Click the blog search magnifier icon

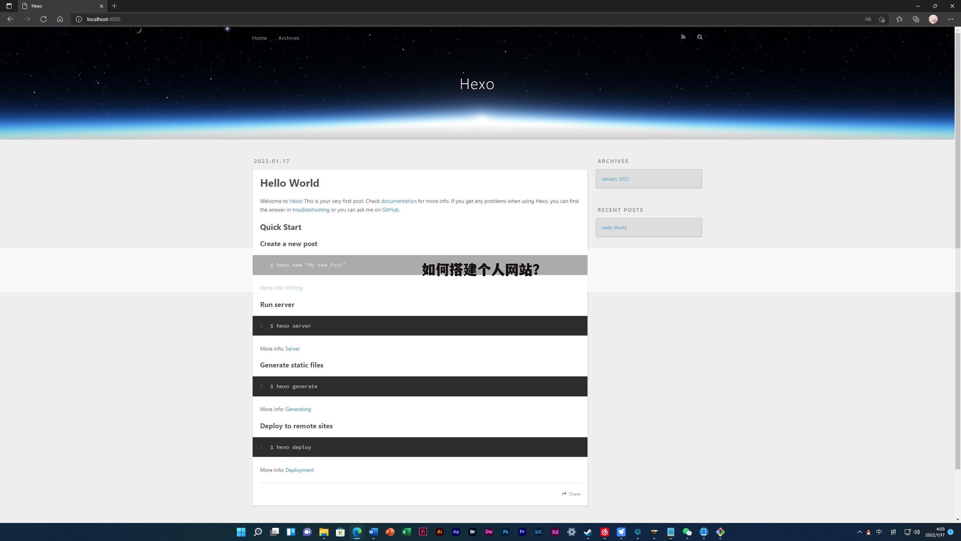pos(700,37)
